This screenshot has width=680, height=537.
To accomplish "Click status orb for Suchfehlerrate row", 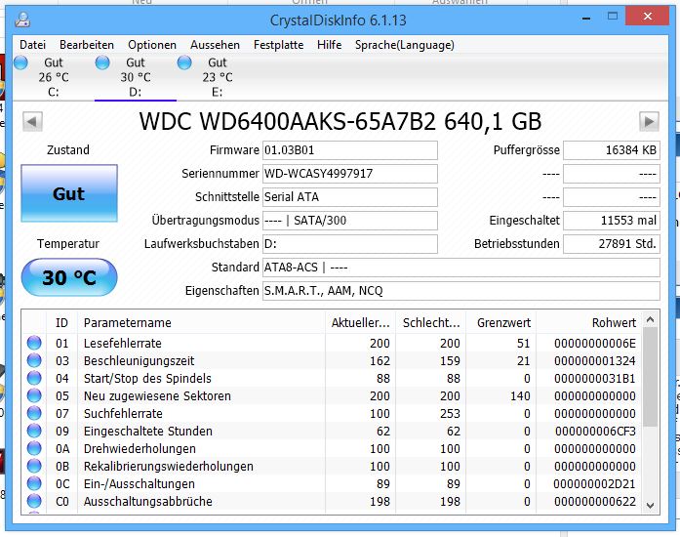I will click(x=34, y=413).
